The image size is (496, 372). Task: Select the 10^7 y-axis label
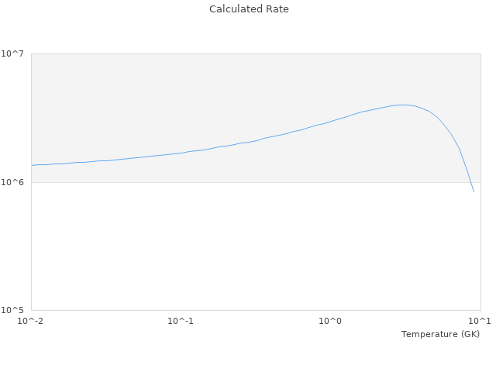coord(15,53)
